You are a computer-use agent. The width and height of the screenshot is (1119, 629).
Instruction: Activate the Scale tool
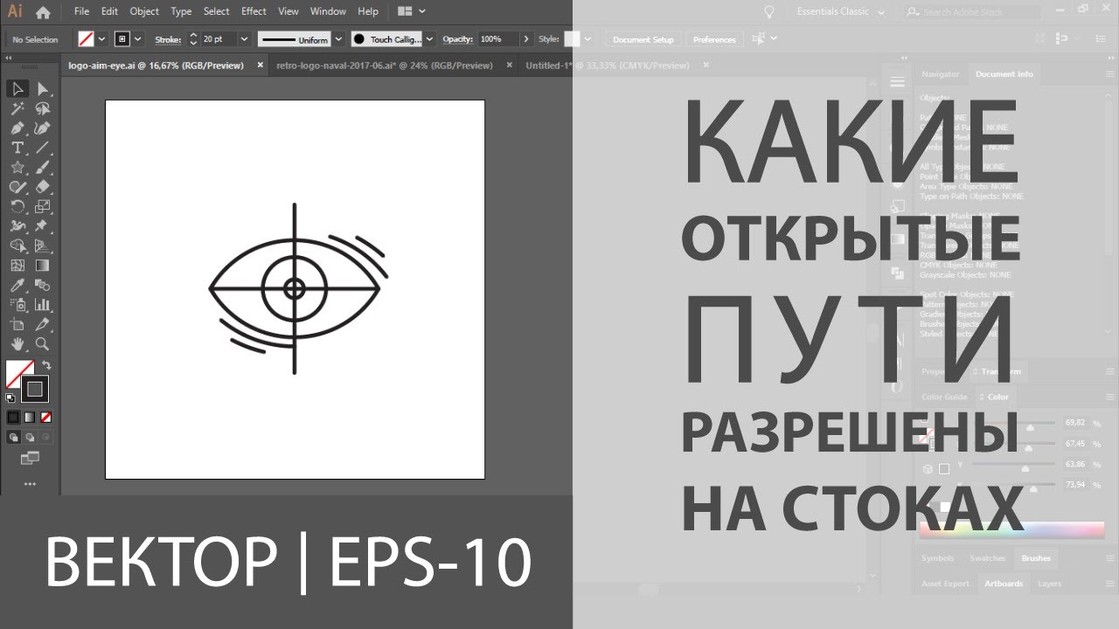click(x=42, y=206)
